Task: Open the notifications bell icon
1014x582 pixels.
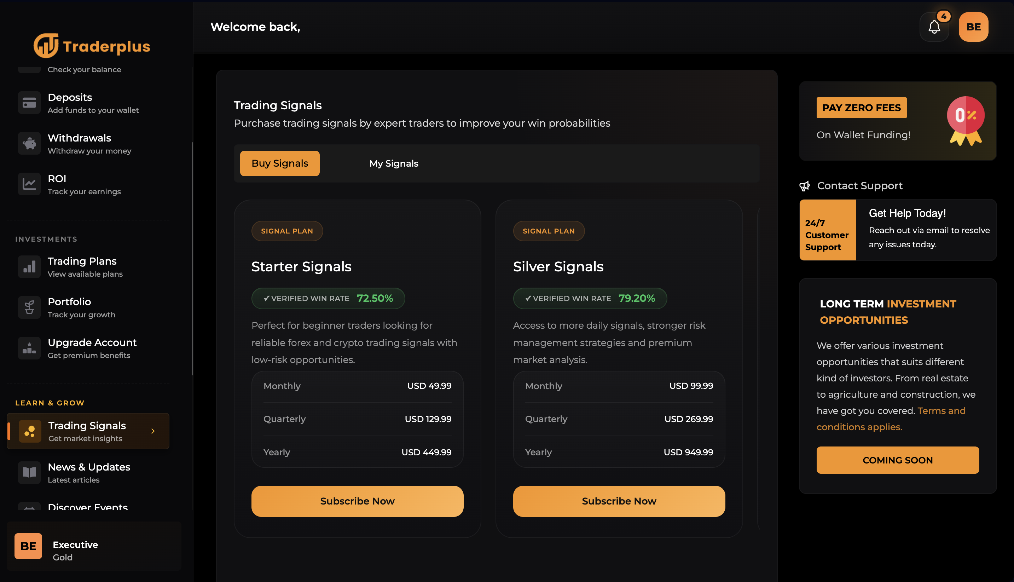Action: (x=934, y=27)
